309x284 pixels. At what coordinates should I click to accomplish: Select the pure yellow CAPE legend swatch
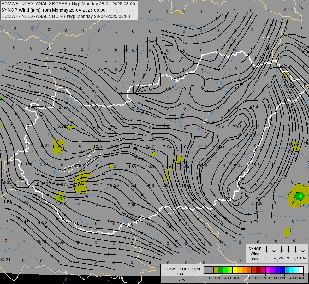coord(235,270)
